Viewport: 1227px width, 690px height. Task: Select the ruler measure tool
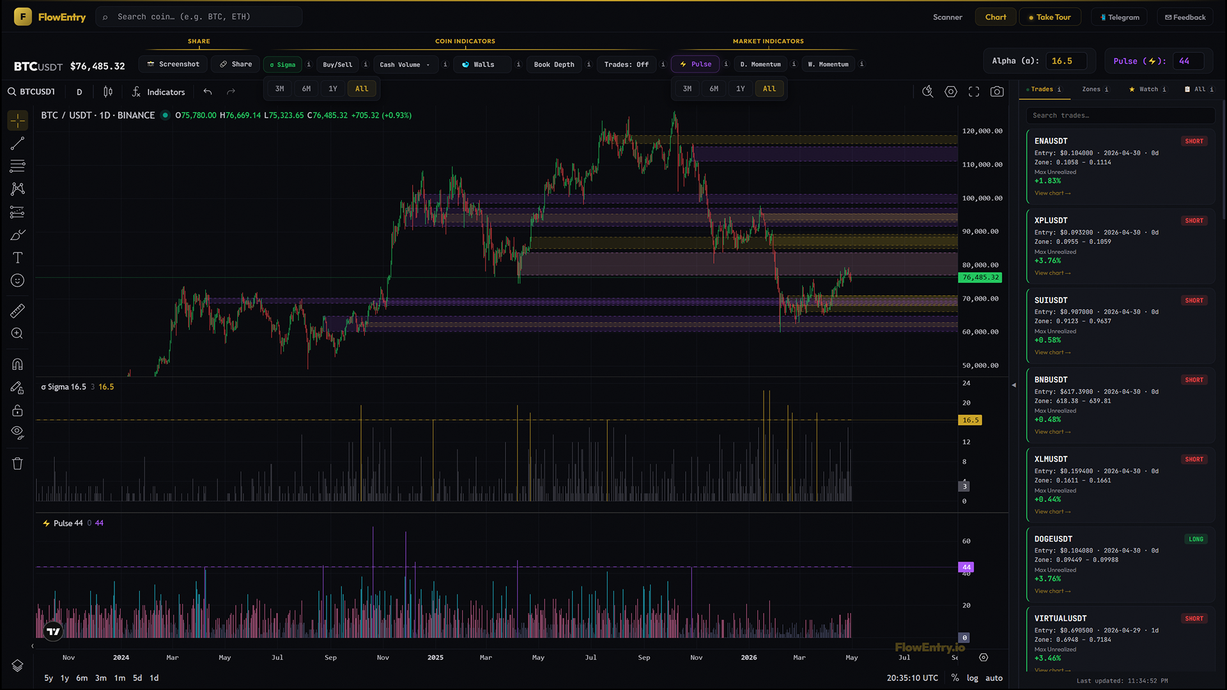(x=17, y=310)
